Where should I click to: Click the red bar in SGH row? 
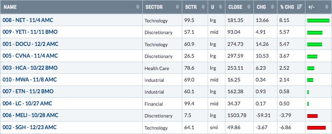click(317, 128)
